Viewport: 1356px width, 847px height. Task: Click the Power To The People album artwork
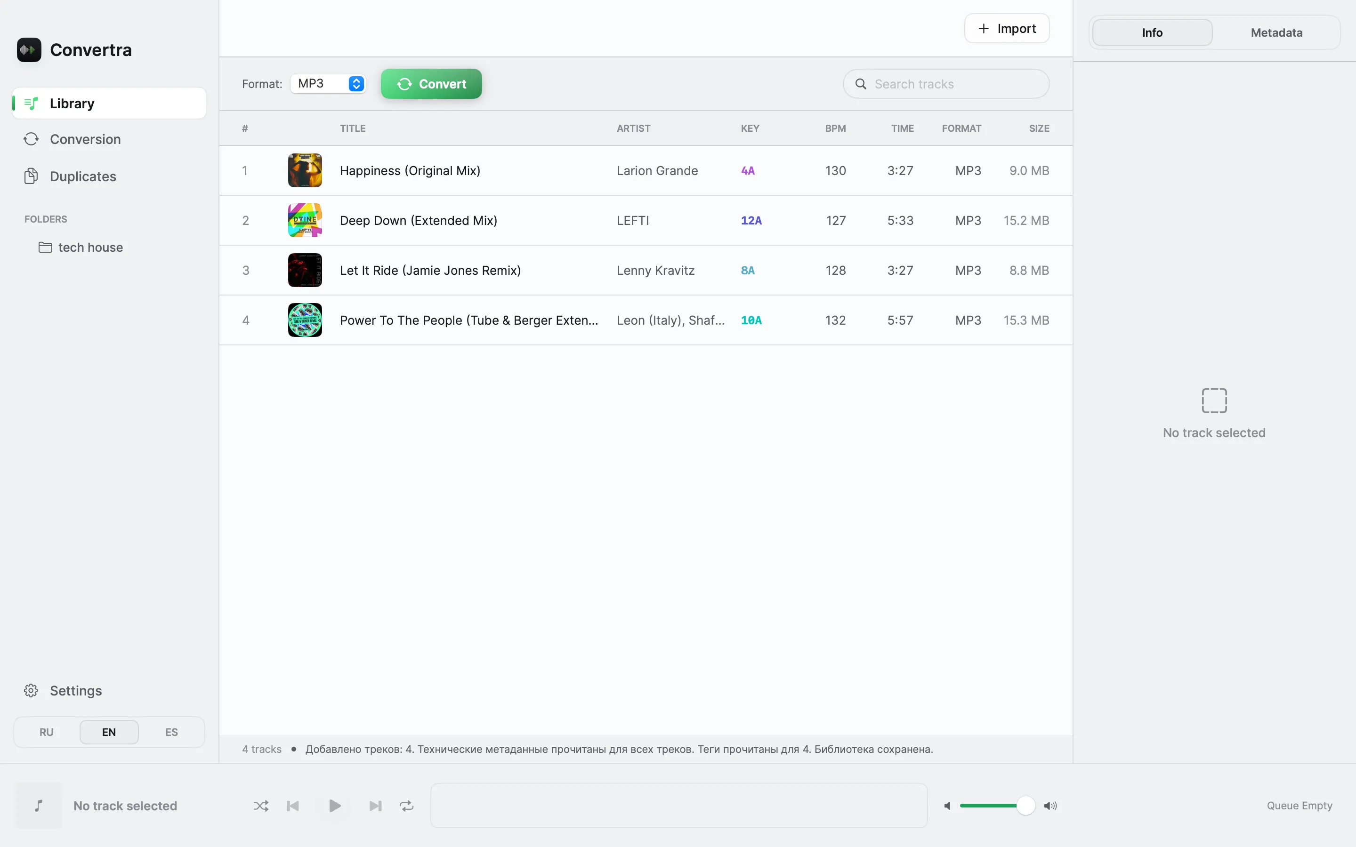pyautogui.click(x=305, y=320)
